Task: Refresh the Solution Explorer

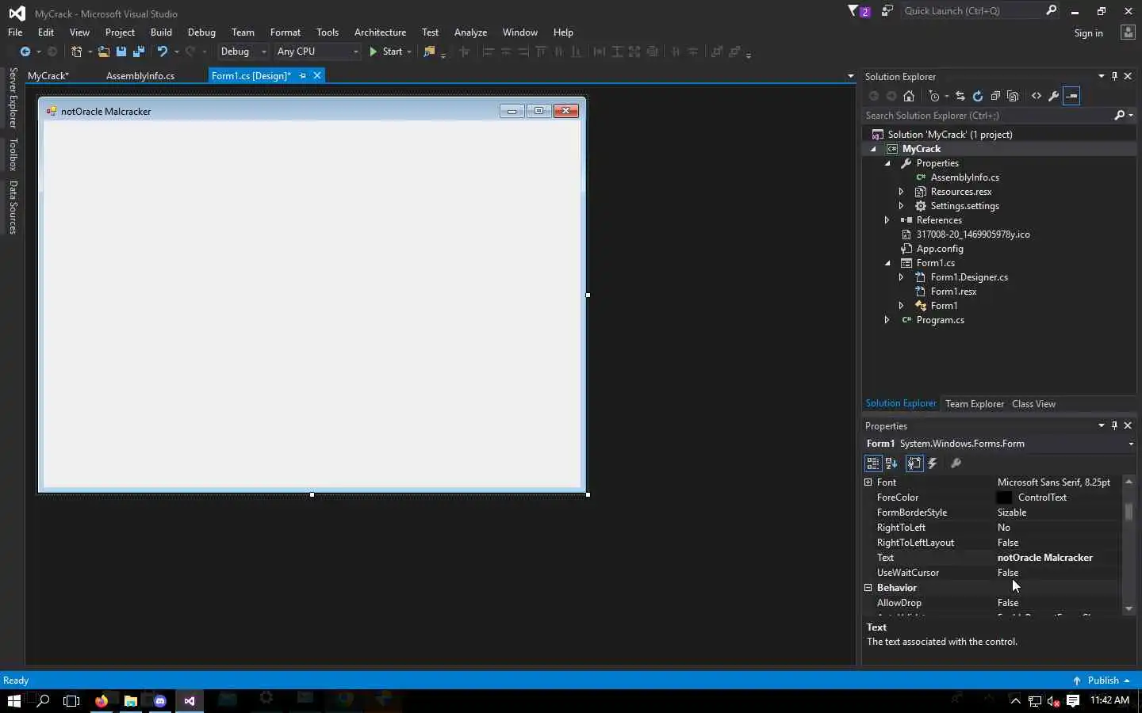Action: (978, 96)
